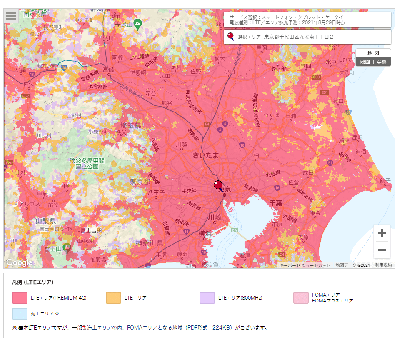Click the Mt. Akagi green mountain marker

(138, 24)
